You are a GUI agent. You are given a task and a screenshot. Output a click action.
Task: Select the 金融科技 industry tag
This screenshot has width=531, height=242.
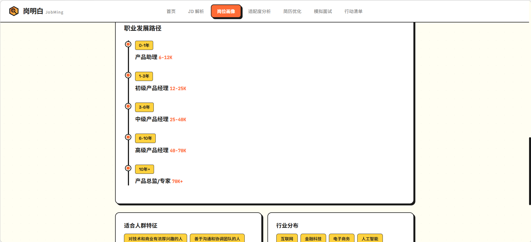point(313,238)
